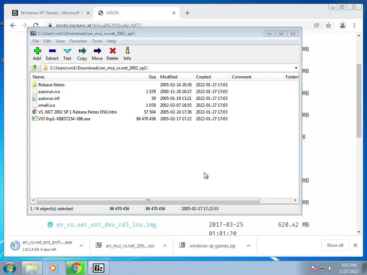This screenshot has height=275, width=367.
Task: Click Chrome's back arrow
Action: (13, 25)
